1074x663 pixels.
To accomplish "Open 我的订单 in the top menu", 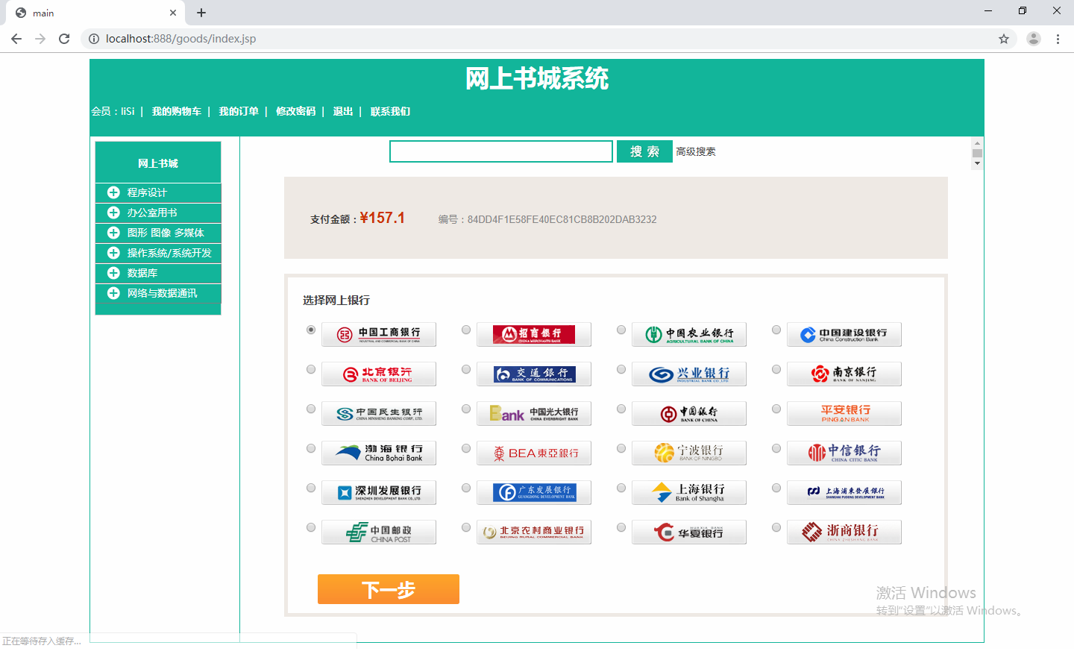I will click(239, 111).
